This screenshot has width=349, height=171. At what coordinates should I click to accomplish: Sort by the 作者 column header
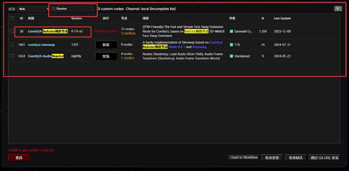coord(232,18)
